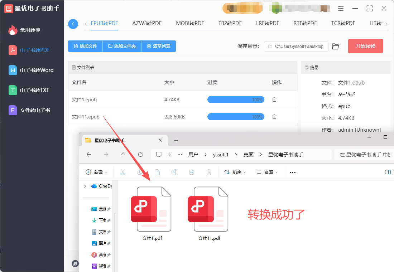The height and width of the screenshot is (272, 394).
Task: Switch to the EPUB转PDF tab
Action: (104, 23)
